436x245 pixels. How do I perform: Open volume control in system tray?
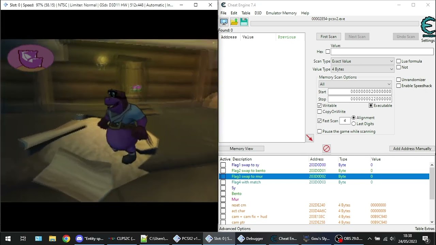click(x=392, y=239)
